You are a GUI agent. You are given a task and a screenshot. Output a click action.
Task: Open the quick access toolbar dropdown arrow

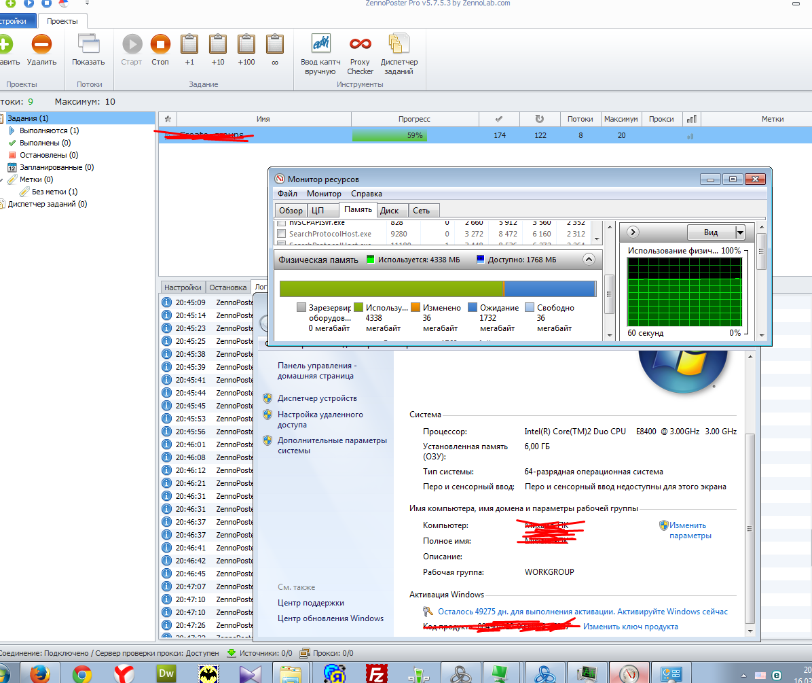[87, 3]
